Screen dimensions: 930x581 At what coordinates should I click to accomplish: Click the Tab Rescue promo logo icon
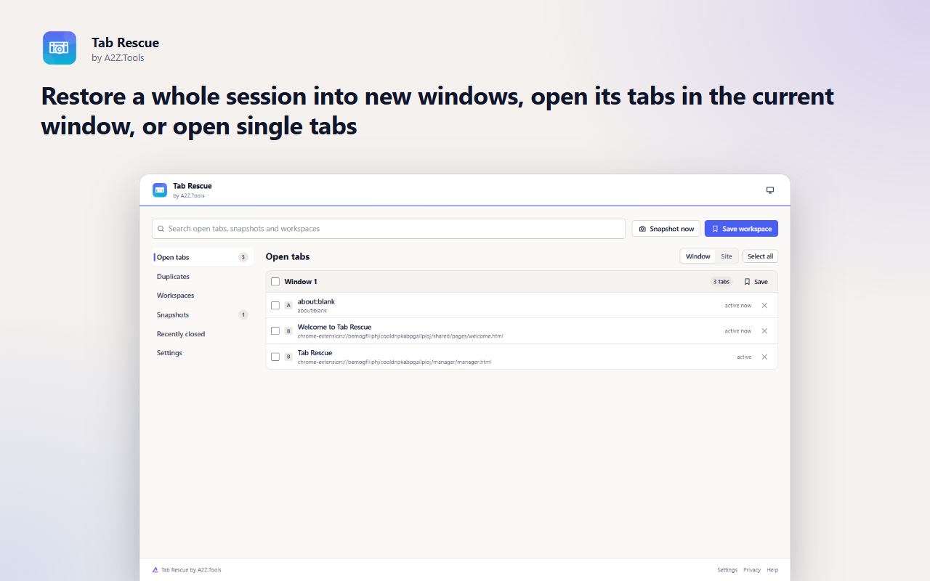tap(60, 48)
